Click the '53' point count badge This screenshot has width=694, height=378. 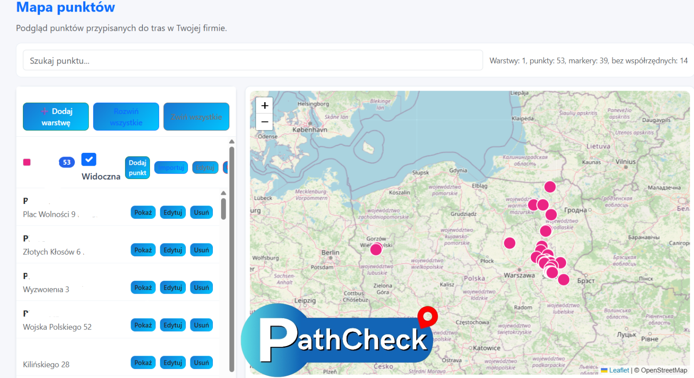pyautogui.click(x=66, y=162)
